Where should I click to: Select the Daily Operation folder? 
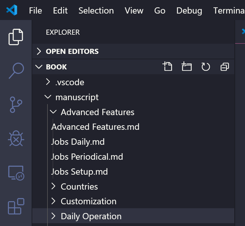point(133,216)
